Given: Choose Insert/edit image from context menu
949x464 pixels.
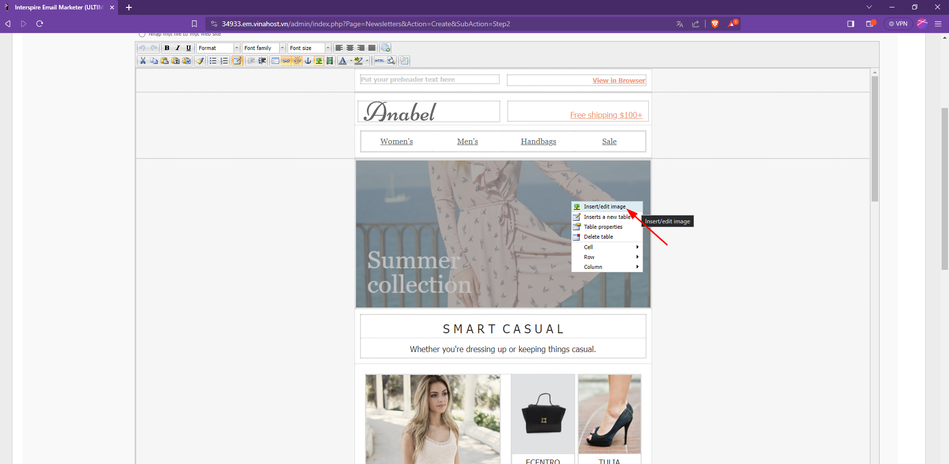Looking at the screenshot, I should click(604, 206).
